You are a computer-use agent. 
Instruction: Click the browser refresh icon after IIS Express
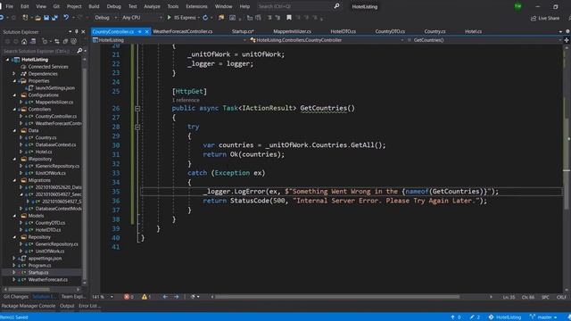click(x=205, y=18)
